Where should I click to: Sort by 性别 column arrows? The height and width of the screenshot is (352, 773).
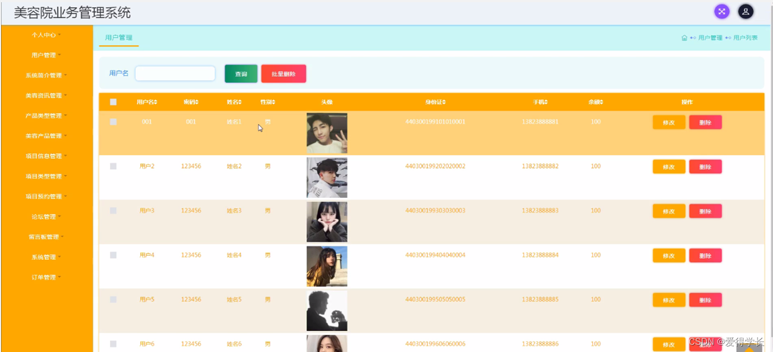[x=273, y=102]
